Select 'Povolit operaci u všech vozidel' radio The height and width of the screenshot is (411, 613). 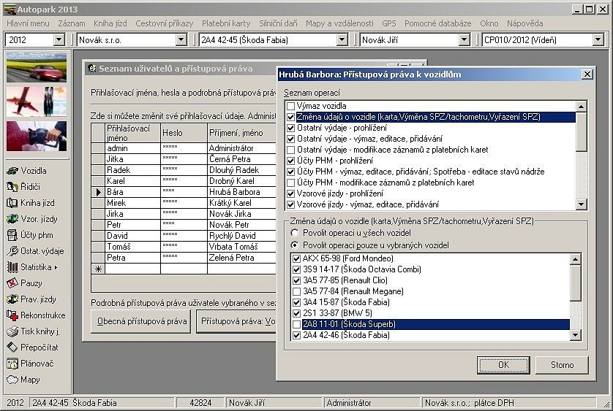click(x=295, y=233)
